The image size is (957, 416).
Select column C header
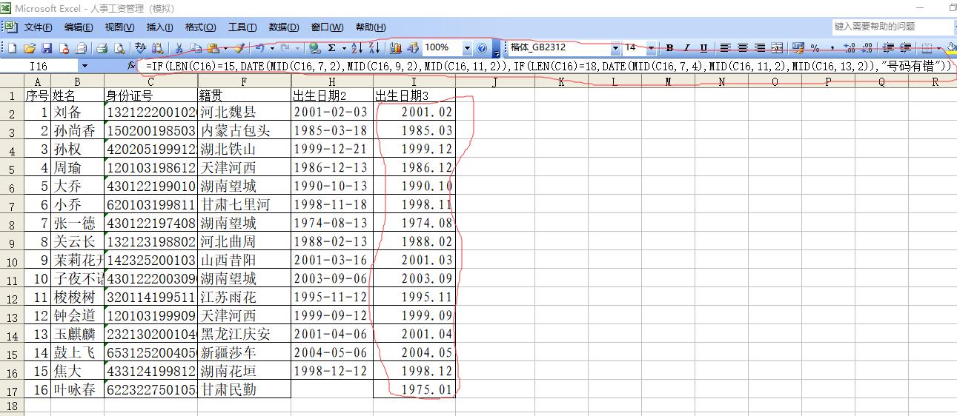point(150,81)
